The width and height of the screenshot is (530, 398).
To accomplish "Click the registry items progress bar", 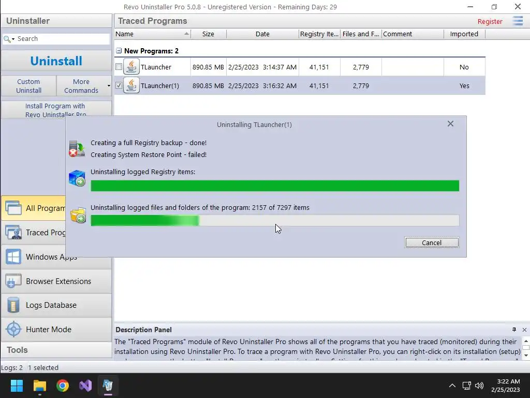I will (275, 186).
